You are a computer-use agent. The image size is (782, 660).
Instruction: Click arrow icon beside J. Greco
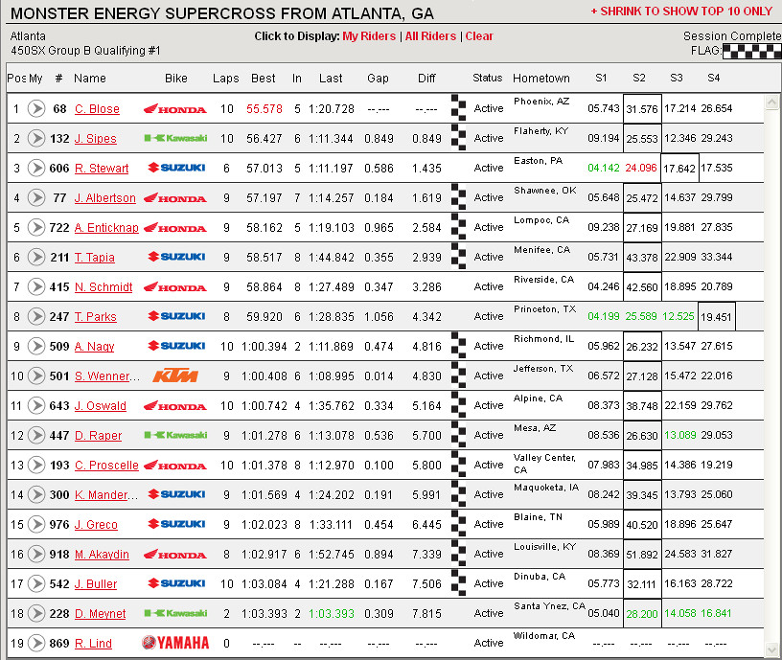35,524
